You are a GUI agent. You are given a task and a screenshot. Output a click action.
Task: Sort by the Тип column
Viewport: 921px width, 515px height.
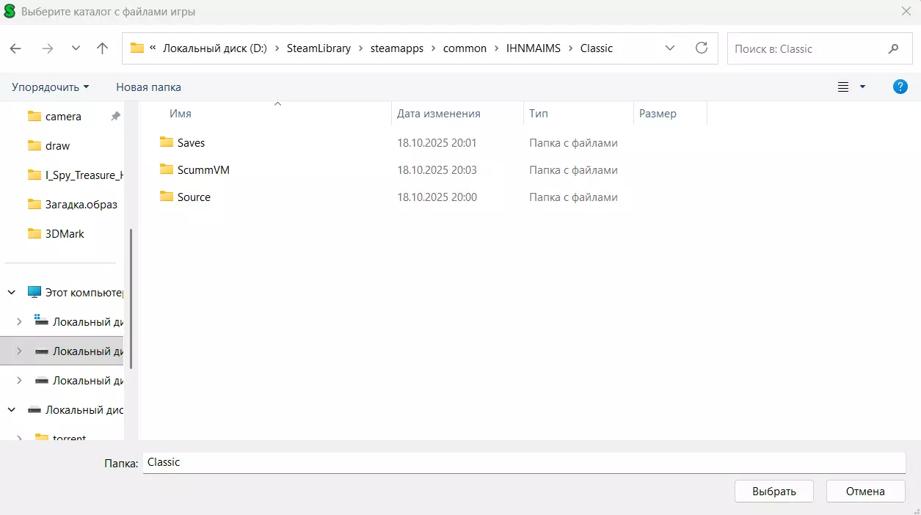pos(539,114)
